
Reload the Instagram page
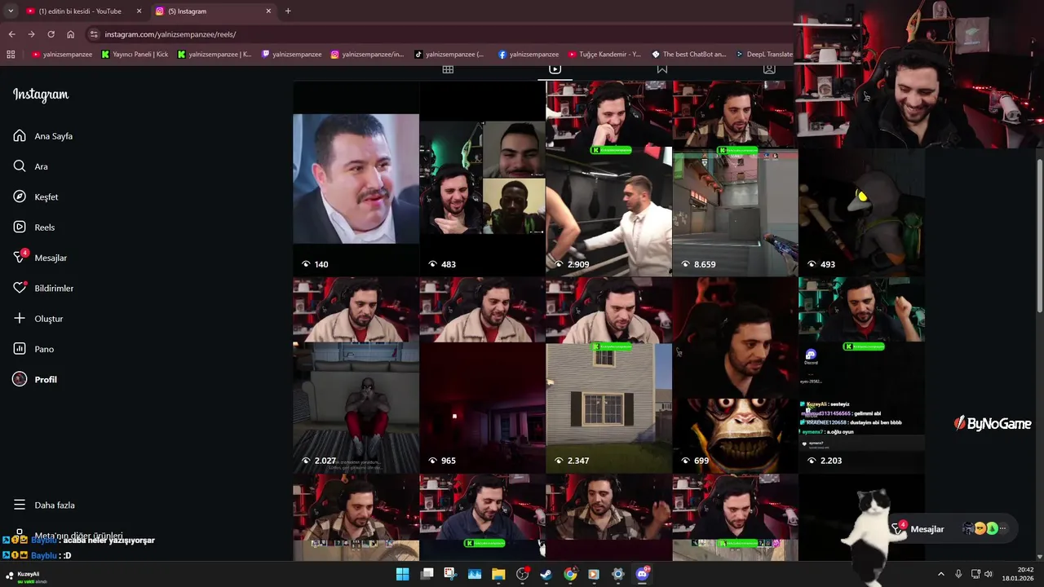point(51,34)
